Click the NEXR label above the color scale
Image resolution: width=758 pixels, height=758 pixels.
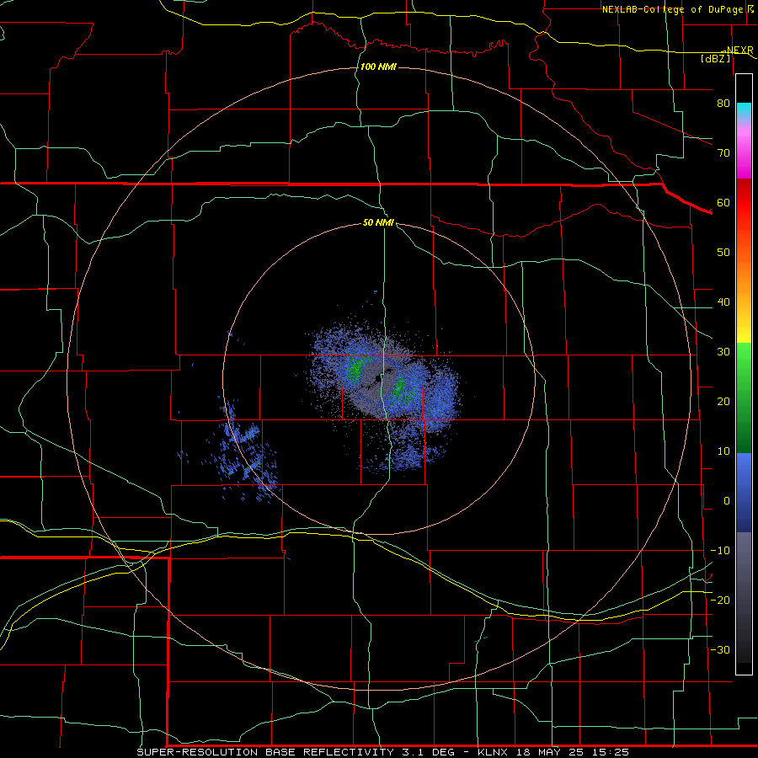[x=739, y=50]
